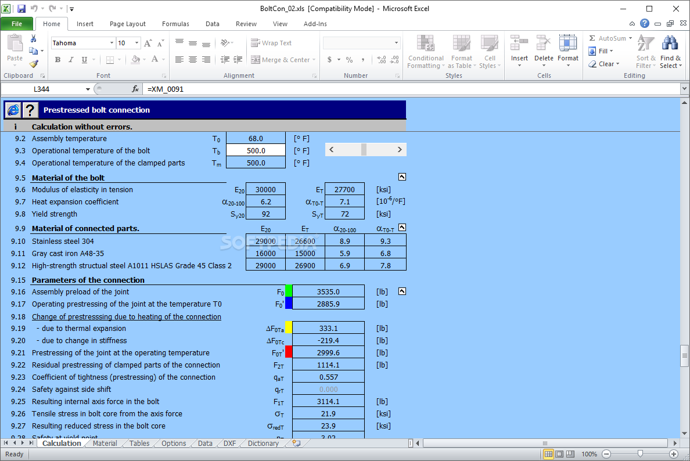690x461 pixels.
Task: Click the Fill Color paint bucket
Action: point(135,59)
